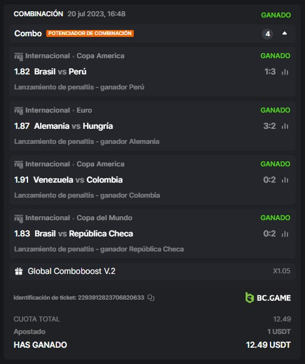The width and height of the screenshot is (305, 364).
Task: Open the Brasil vs Perú match
Action: click(x=60, y=71)
